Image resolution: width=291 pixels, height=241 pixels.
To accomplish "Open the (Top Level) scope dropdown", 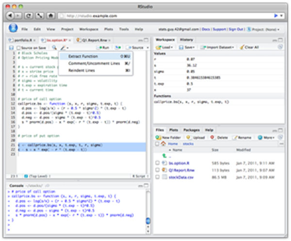I will coord(38,176).
